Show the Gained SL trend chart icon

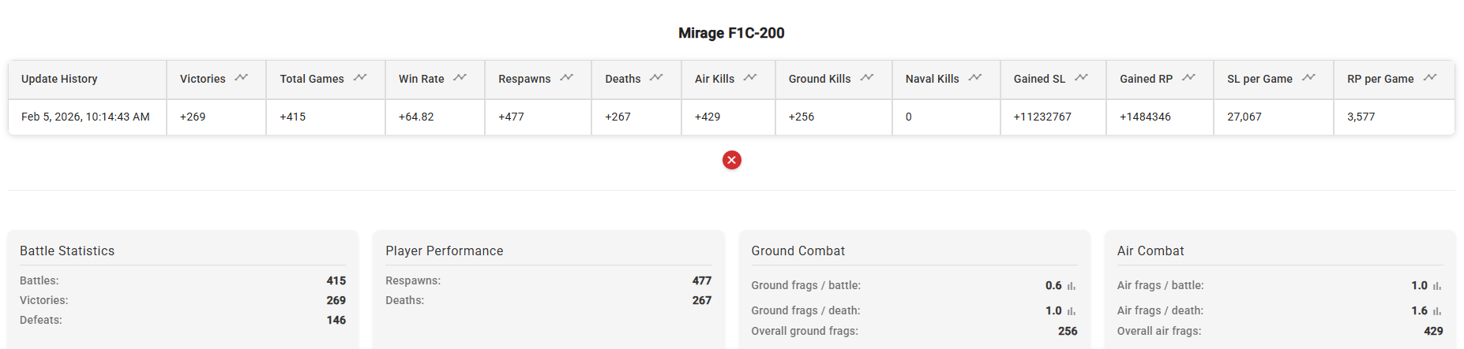tap(1082, 77)
